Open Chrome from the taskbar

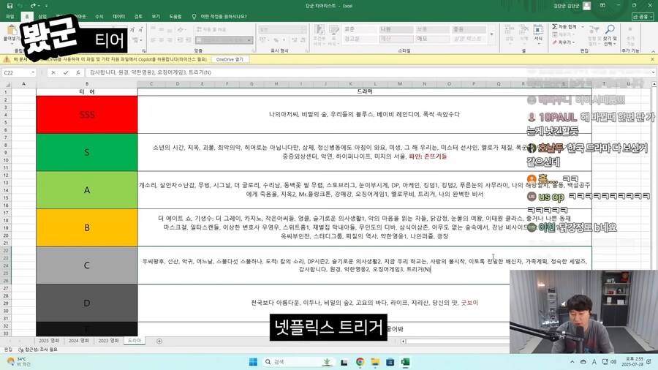(x=360, y=362)
